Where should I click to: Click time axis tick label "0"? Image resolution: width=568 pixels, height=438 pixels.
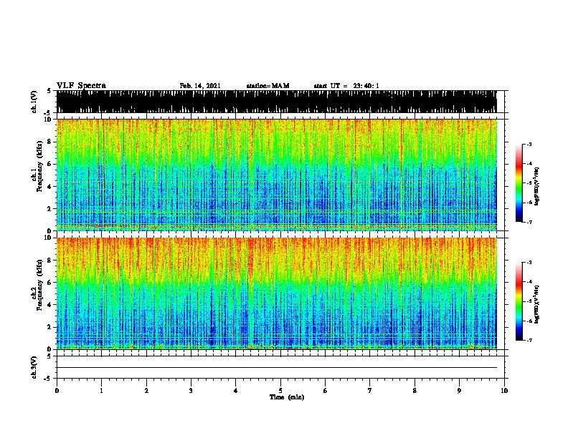(57, 390)
